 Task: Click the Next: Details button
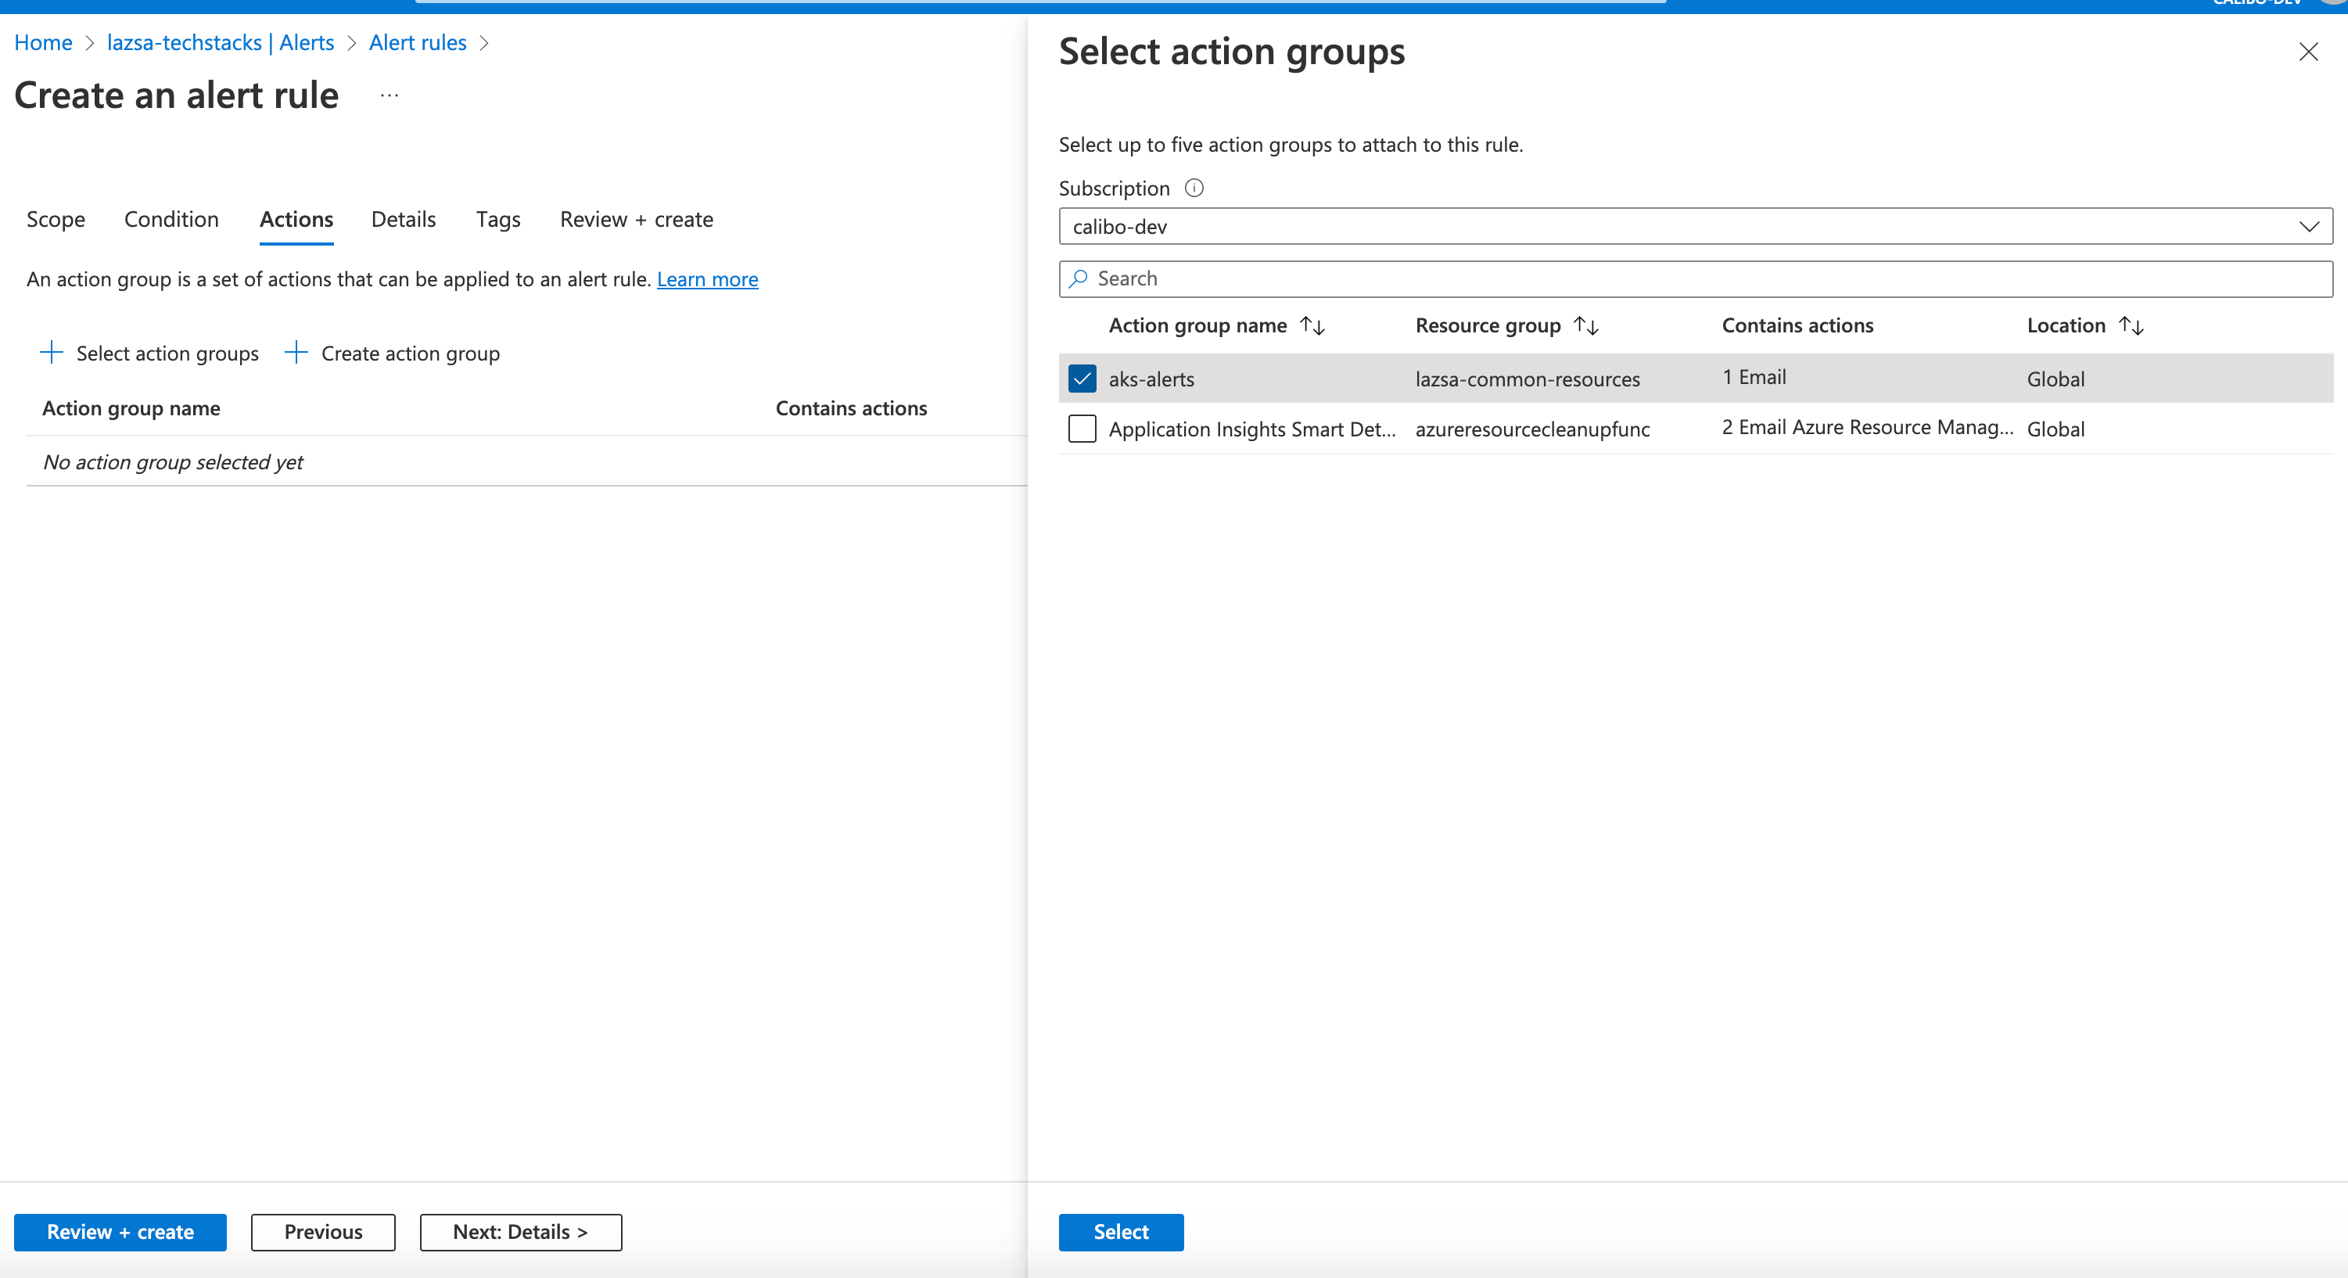coord(520,1232)
